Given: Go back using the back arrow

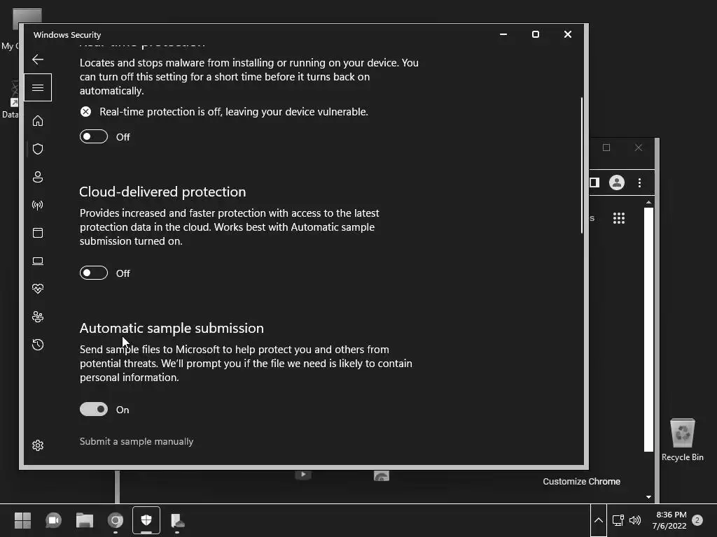Looking at the screenshot, I should pos(38,59).
